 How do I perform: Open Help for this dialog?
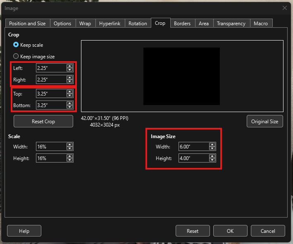coord(24,231)
